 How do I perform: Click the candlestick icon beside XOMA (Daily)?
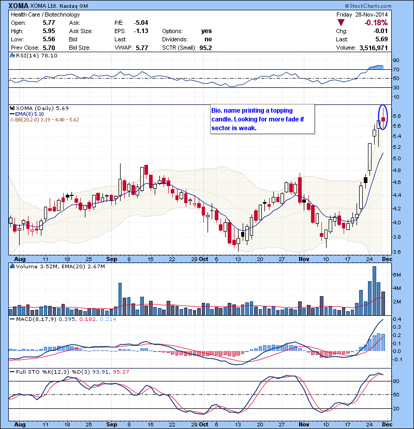coord(12,108)
